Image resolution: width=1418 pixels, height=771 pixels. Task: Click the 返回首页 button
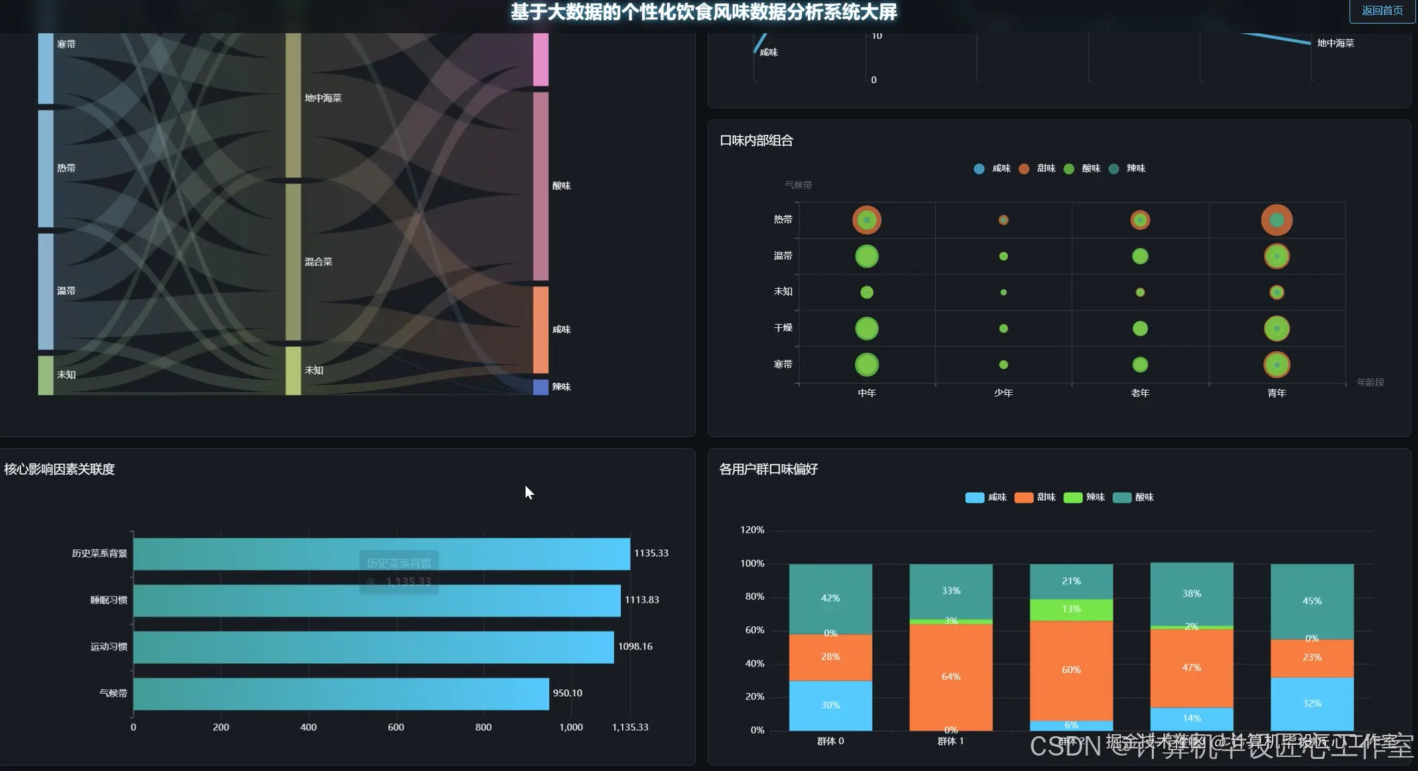click(1381, 11)
